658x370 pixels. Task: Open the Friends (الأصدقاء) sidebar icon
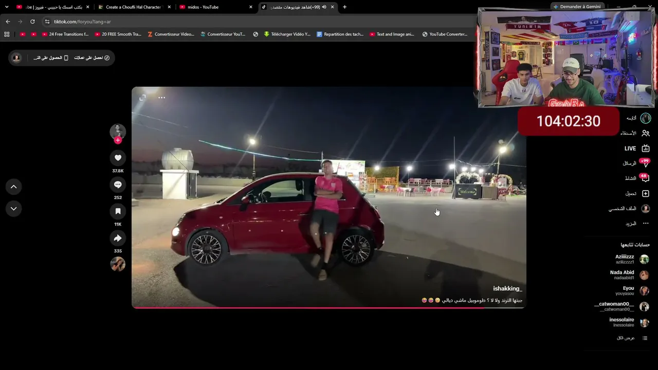point(646,133)
